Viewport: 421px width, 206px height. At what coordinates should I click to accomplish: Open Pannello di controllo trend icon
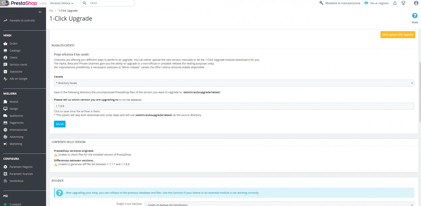(x=5, y=20)
